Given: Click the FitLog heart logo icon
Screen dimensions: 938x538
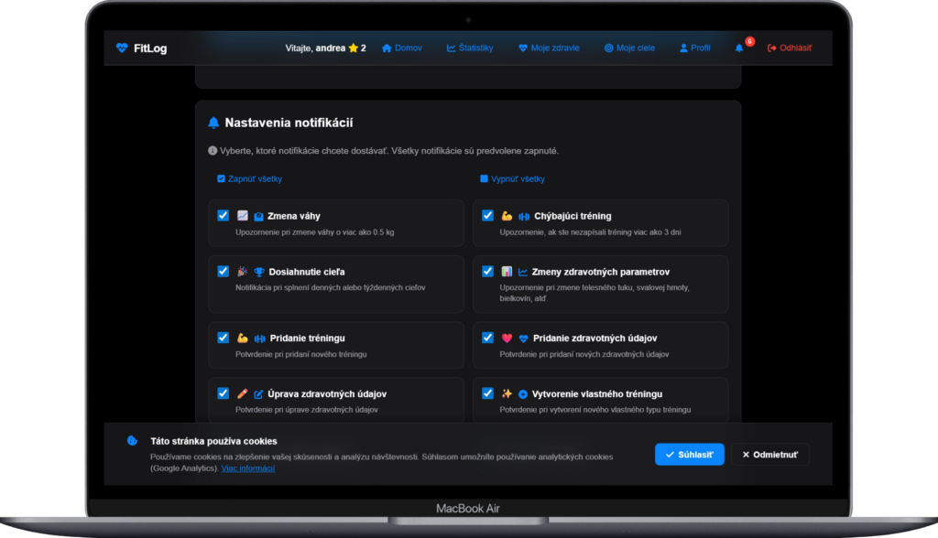Looking at the screenshot, I should [122, 48].
